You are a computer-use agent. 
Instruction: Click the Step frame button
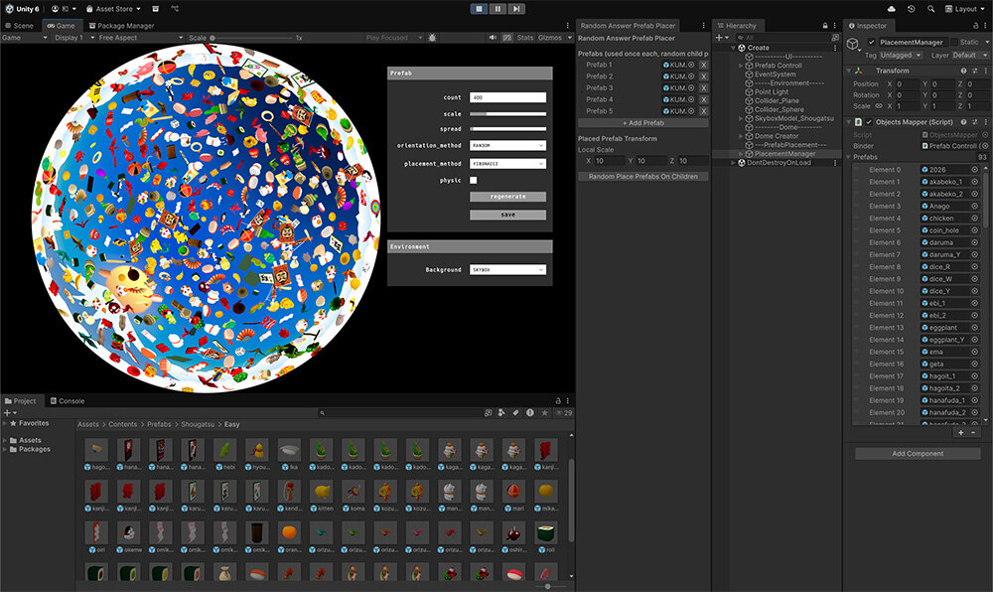coord(515,9)
